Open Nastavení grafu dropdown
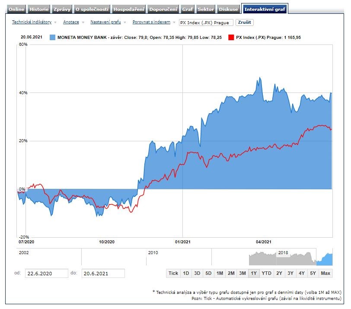Screen dimensions: 351x309 (x=106, y=22)
